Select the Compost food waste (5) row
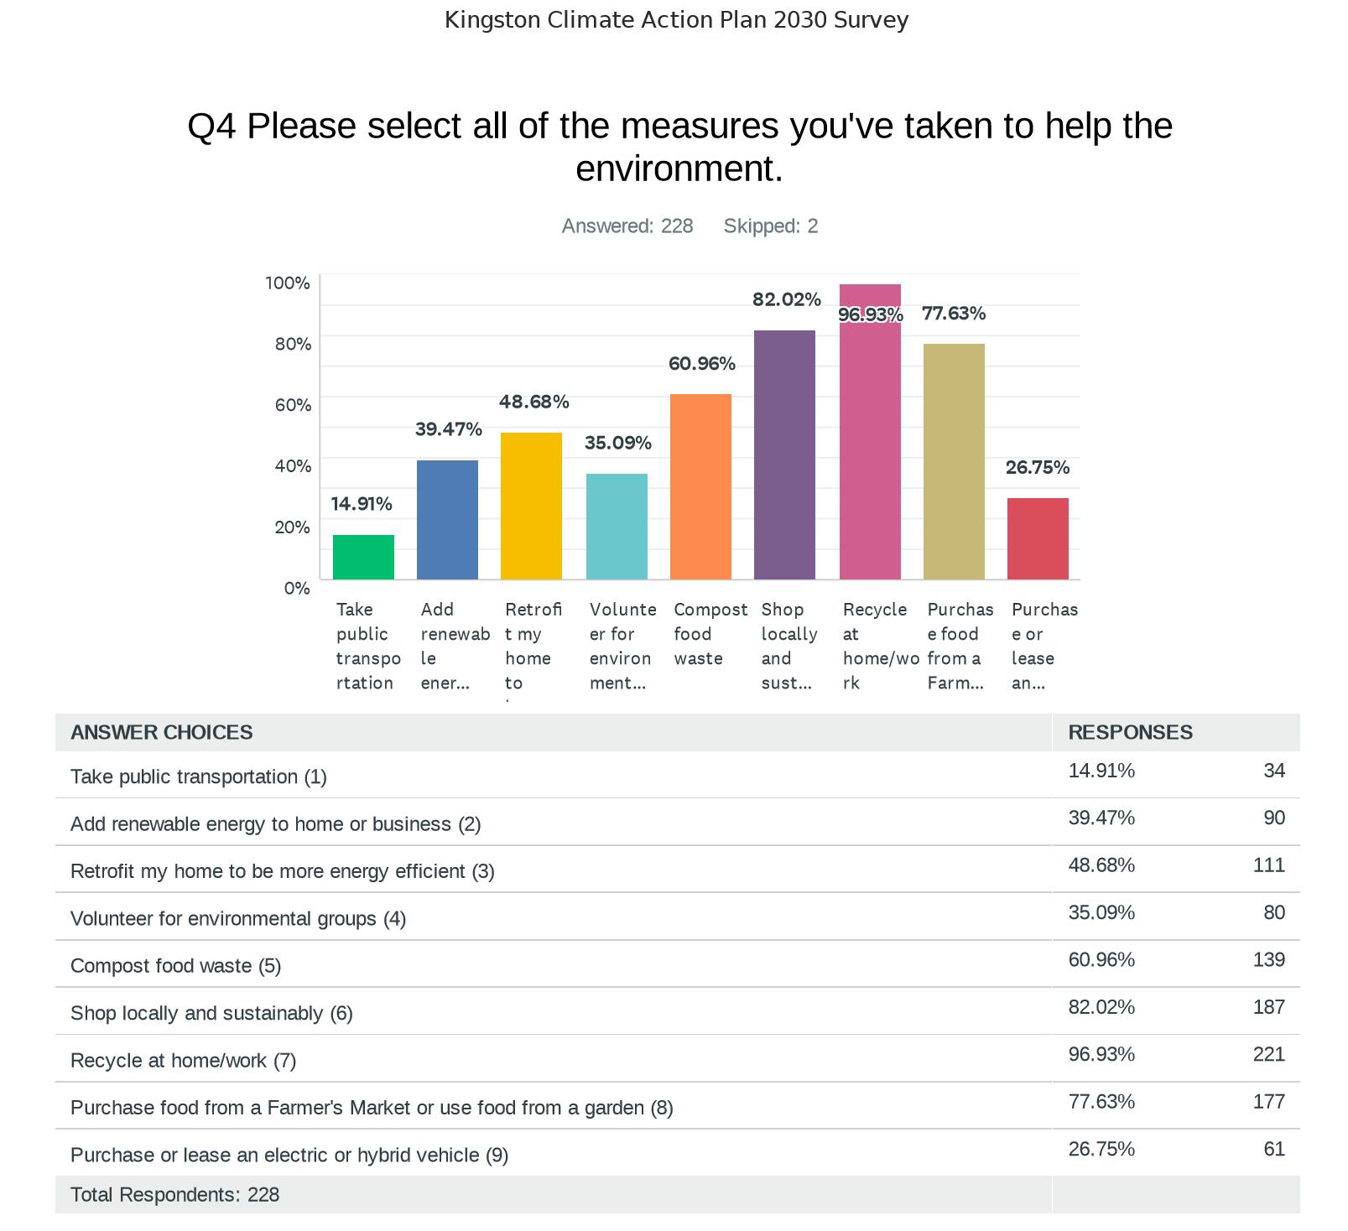 pos(176,966)
